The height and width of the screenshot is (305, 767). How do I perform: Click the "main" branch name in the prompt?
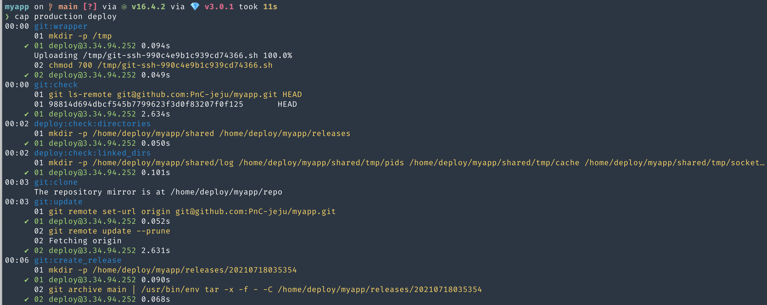click(68, 7)
